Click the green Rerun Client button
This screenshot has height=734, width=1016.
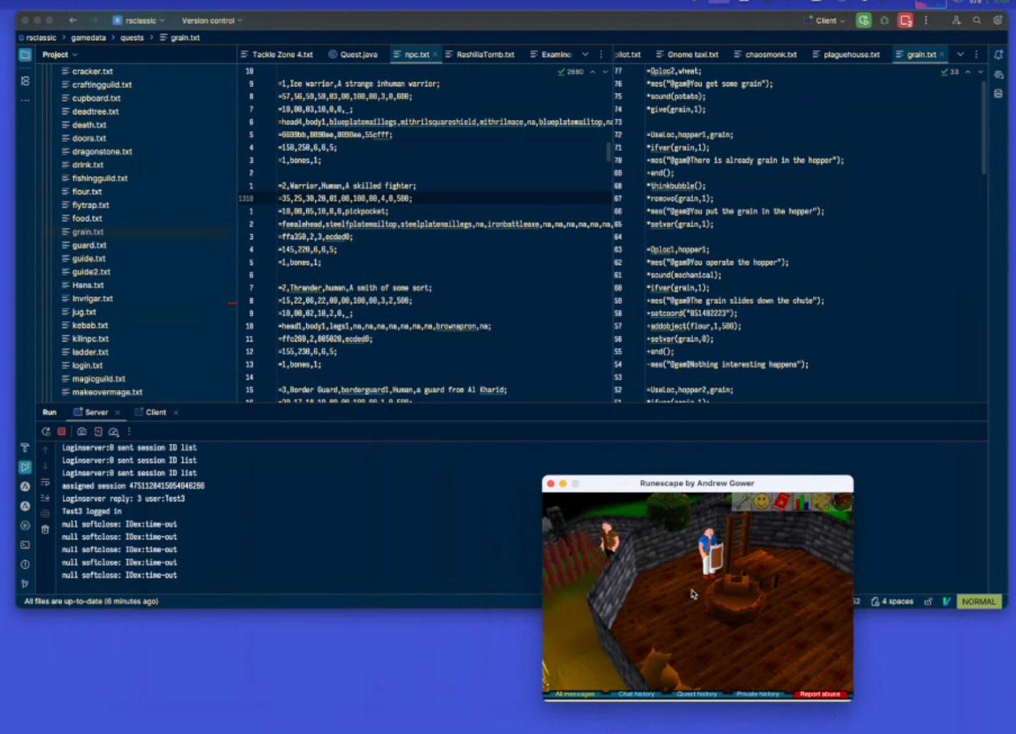(x=864, y=20)
